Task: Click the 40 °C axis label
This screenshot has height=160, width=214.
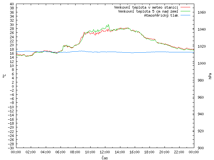Action: tap(12, 4)
